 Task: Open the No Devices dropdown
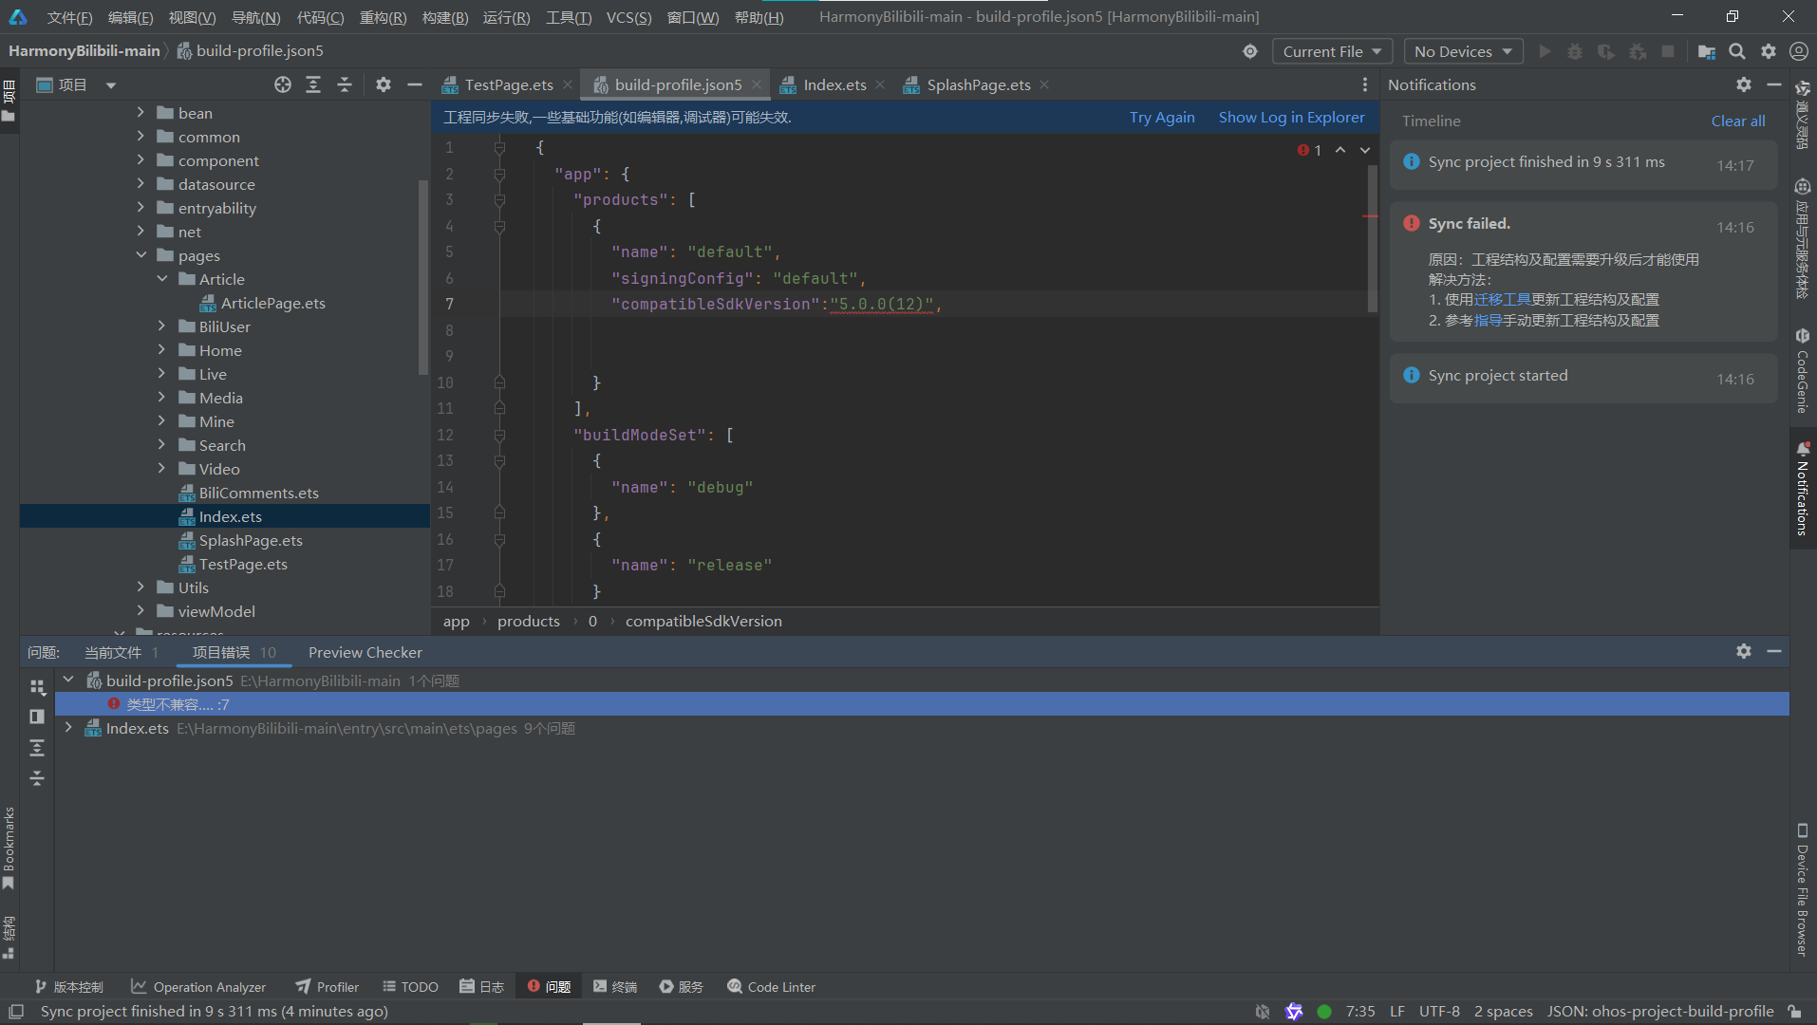(x=1463, y=51)
